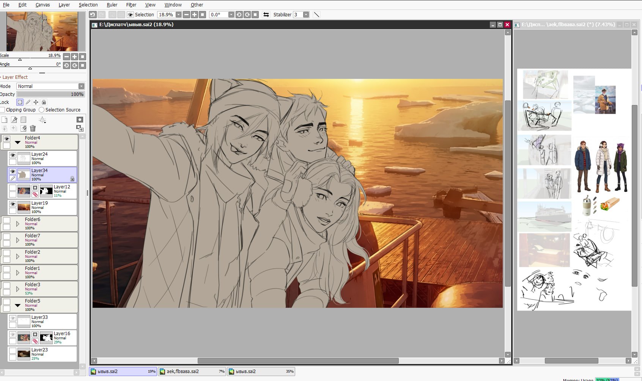Reset canvas rotation from the top toolbar

[x=255, y=15]
